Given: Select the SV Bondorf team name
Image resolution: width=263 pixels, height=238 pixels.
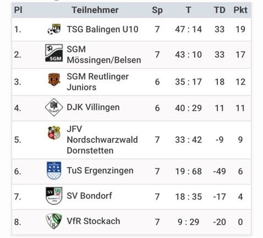Looking at the screenshot, I should (89, 196).
